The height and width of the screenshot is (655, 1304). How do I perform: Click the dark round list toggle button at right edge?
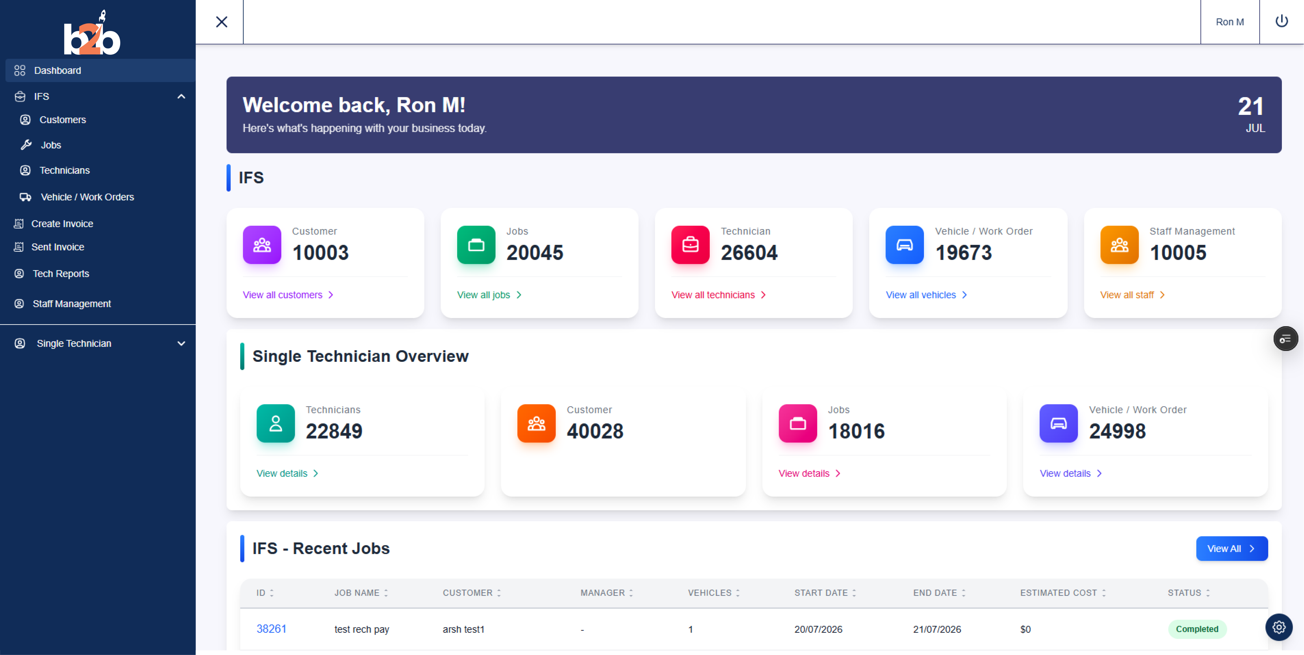point(1285,338)
